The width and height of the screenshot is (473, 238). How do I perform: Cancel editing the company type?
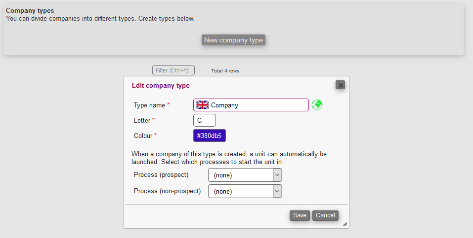coord(325,215)
